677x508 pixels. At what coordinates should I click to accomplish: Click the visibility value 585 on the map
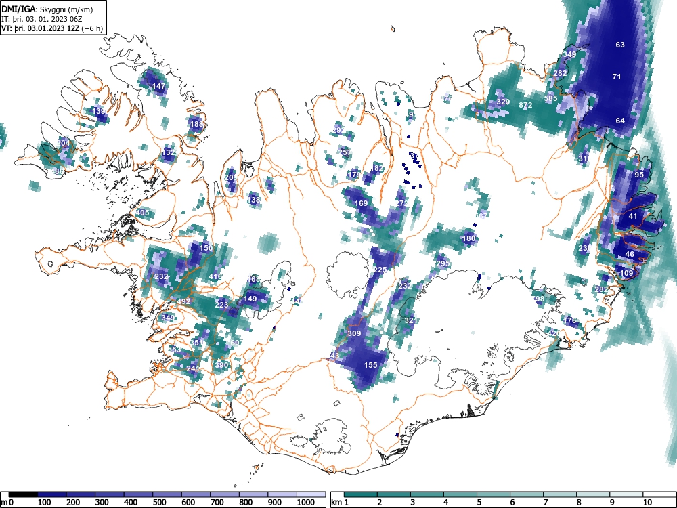550,98
